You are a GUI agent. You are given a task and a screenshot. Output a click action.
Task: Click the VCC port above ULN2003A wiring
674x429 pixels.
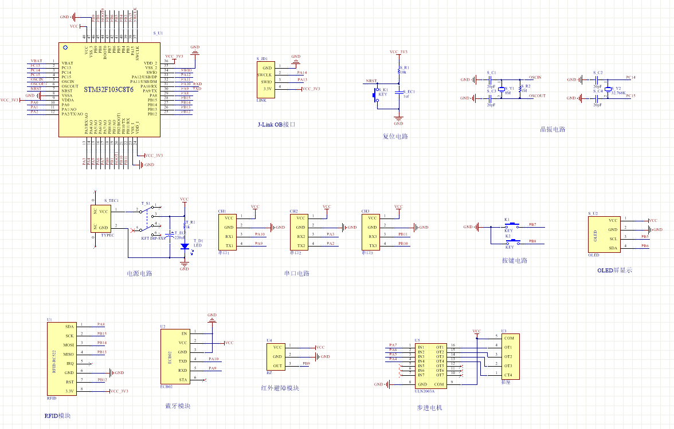click(477, 332)
